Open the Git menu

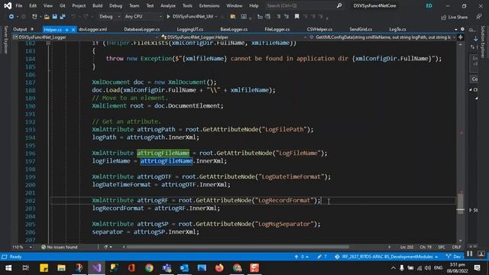point(63,5)
